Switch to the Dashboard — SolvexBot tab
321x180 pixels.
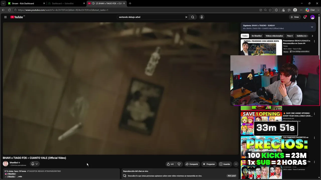click(67, 3)
